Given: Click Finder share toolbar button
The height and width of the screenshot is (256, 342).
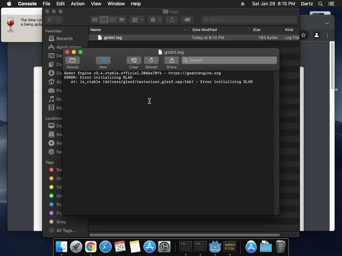Looking at the screenshot, I should (x=172, y=20).
